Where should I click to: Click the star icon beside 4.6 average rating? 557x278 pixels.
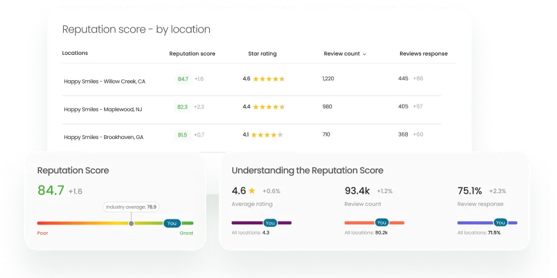point(251,191)
